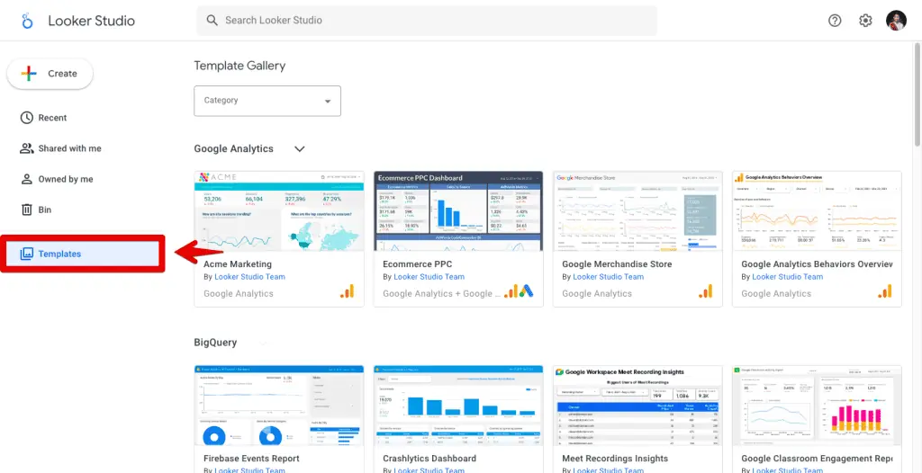922x473 pixels.
Task: Click Looker Studio Team link under Google Merchandise Store
Action: click(608, 277)
